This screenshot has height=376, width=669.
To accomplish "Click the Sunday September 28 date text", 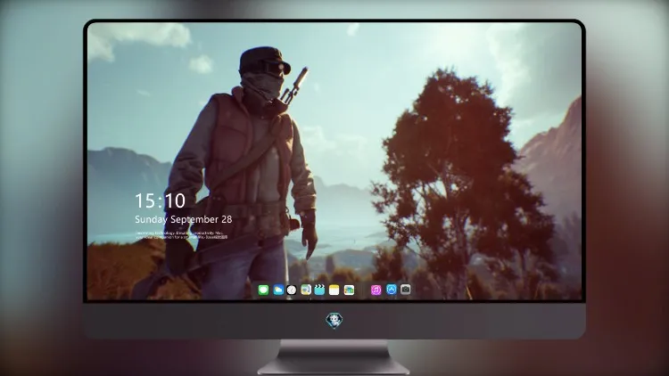I will (x=184, y=219).
